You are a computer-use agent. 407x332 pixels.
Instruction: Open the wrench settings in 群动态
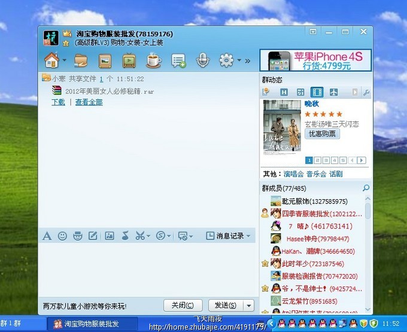pyautogui.click(x=366, y=92)
